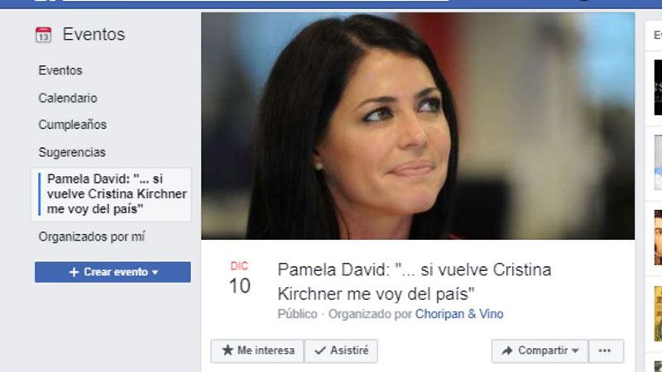This screenshot has width=662, height=372.
Task: Open Sugerencias in the sidebar
Action: (72, 152)
